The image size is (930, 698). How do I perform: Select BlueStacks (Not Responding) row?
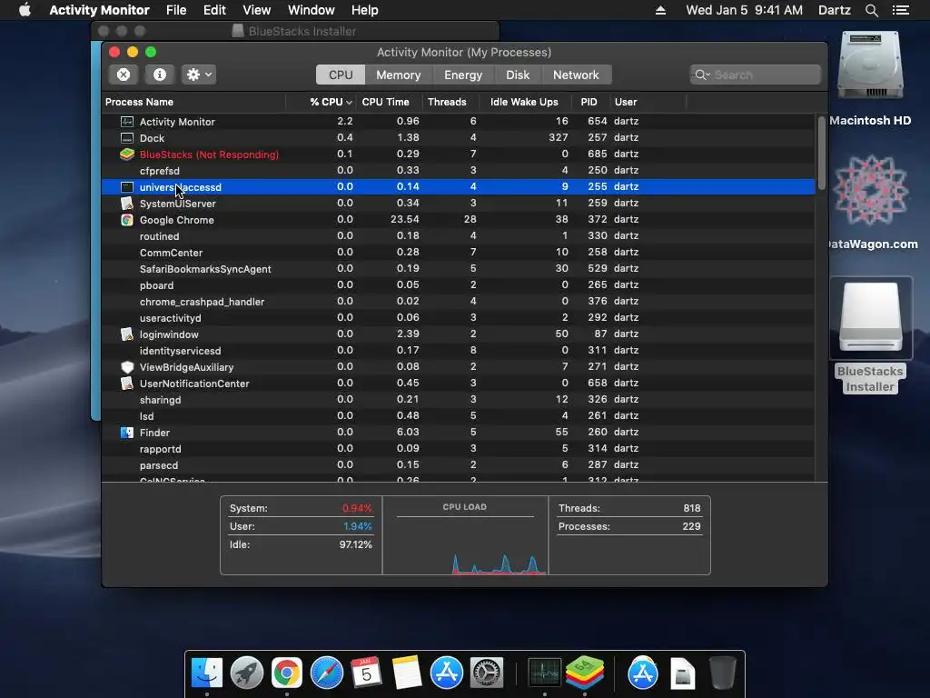point(459,155)
